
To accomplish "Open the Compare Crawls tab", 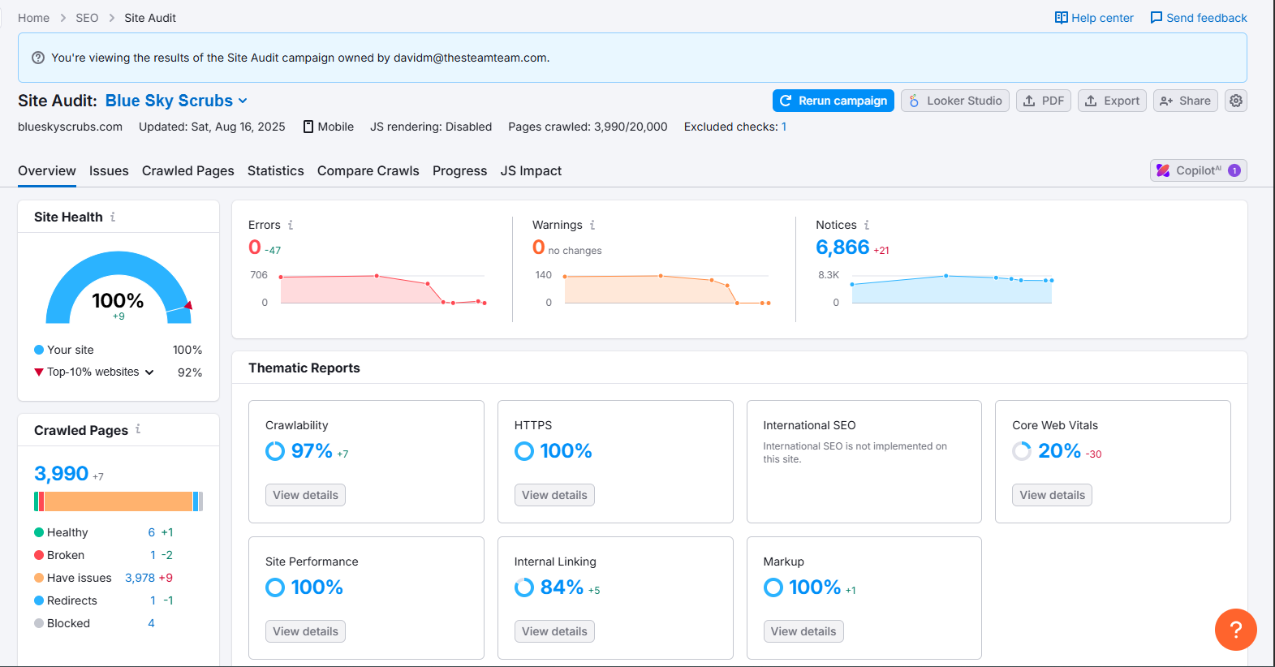I will [x=368, y=171].
